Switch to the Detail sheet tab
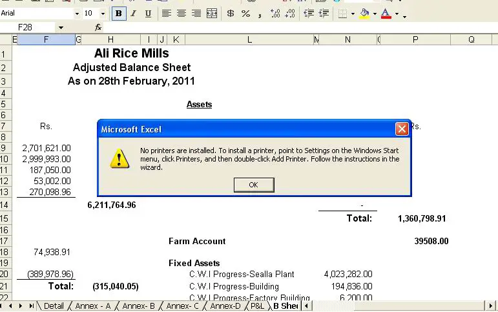 pyautogui.click(x=54, y=306)
